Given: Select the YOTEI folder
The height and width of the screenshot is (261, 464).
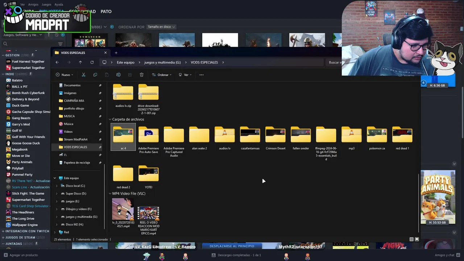Looking at the screenshot, I should point(149,177).
